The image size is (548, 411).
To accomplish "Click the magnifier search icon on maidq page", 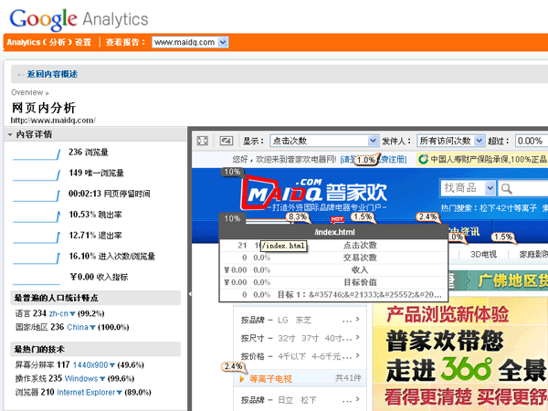I will pyautogui.click(x=506, y=189).
